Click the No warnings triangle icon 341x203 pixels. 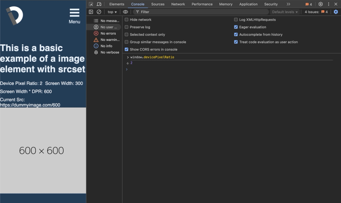coord(96,40)
